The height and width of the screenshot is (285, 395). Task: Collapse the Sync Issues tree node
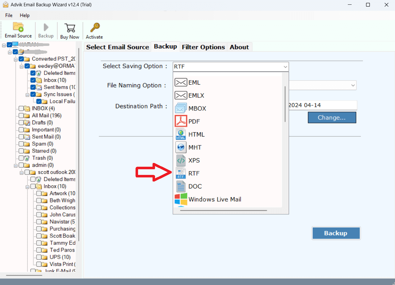tap(28, 94)
